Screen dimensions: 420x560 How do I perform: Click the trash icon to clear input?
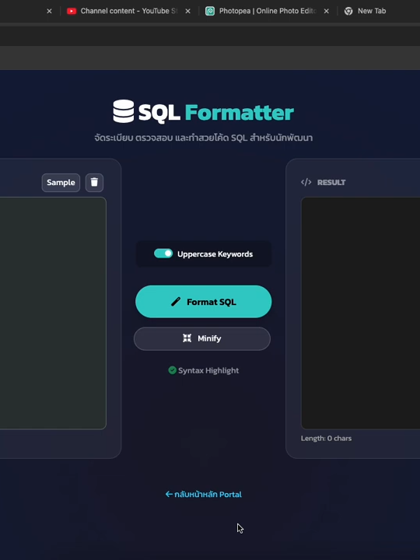click(x=94, y=183)
